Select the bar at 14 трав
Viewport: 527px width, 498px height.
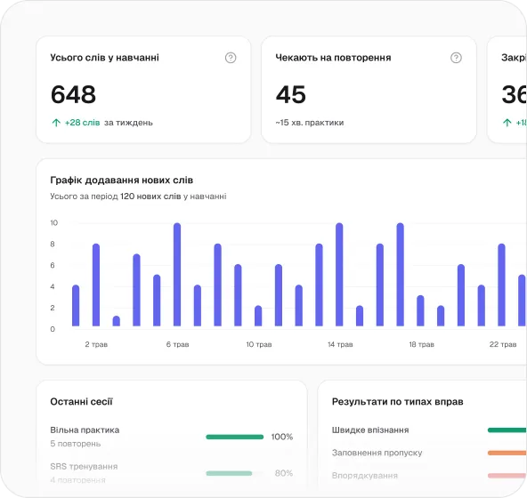click(x=339, y=275)
